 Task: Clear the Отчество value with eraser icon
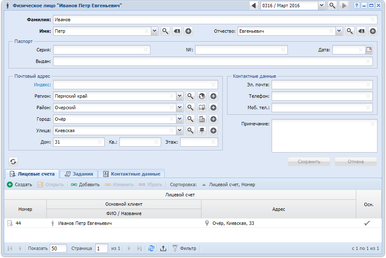click(361, 31)
